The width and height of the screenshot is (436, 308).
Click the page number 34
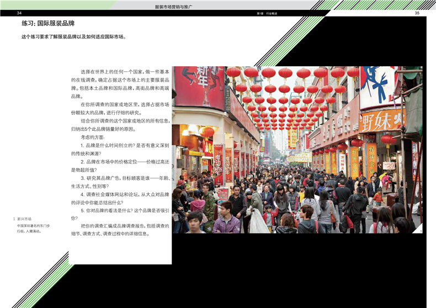(x=19, y=13)
